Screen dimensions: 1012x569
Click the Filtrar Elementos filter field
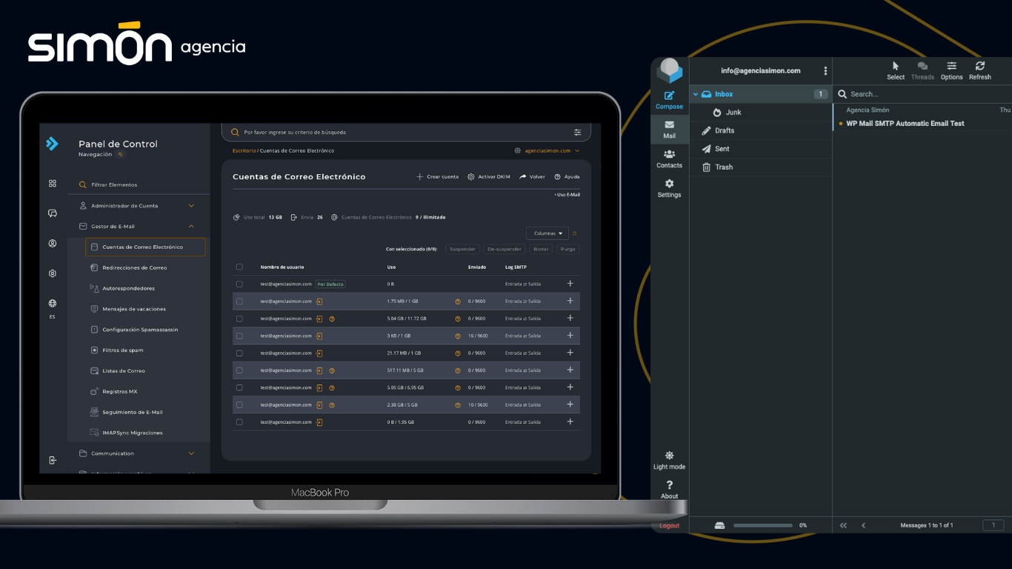139,184
